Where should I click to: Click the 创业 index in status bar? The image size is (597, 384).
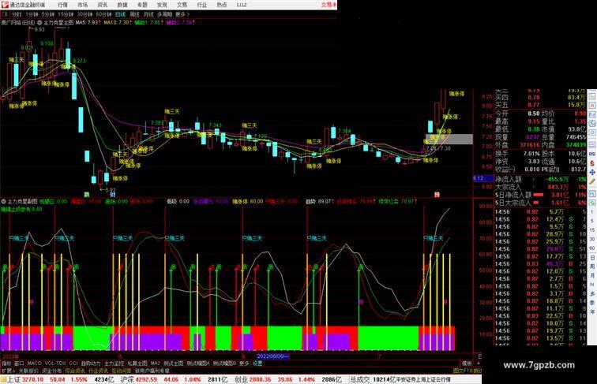pos(241,379)
